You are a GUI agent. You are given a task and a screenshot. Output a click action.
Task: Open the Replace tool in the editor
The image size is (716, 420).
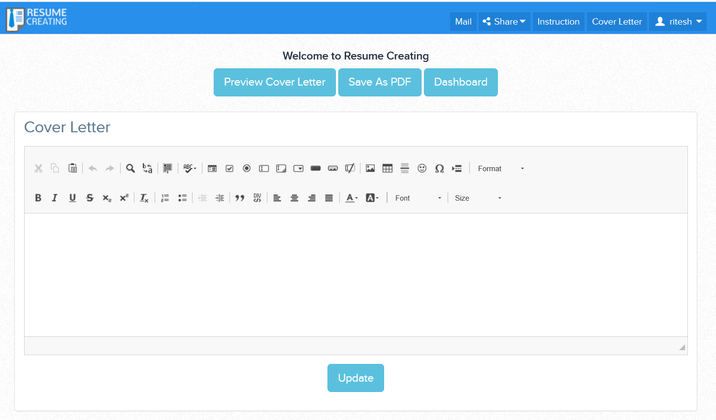click(147, 168)
